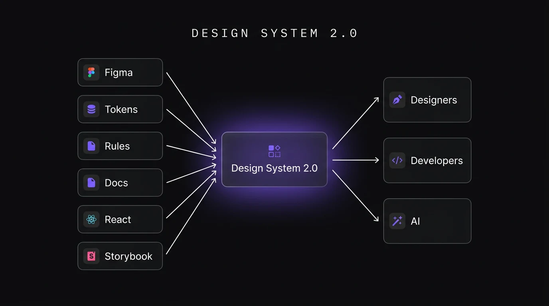The height and width of the screenshot is (306, 549).
Task: Click the "Figma" label
Action: point(118,73)
